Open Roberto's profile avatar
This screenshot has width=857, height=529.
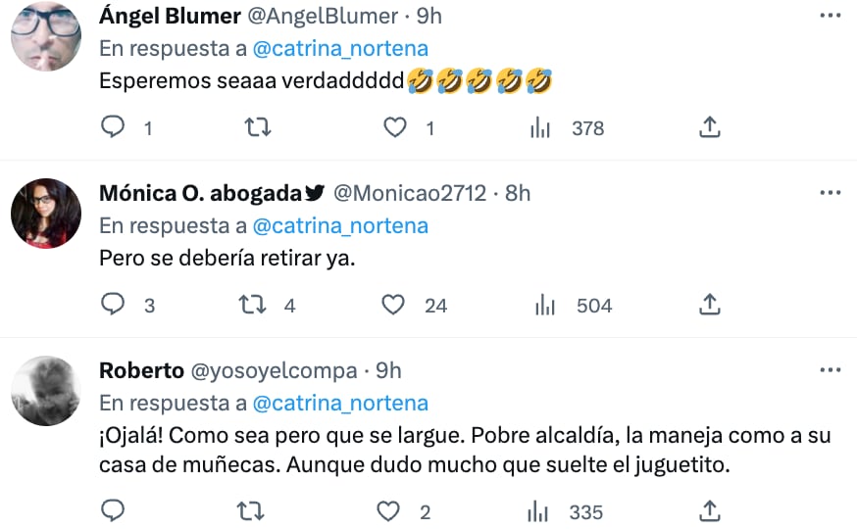(x=46, y=390)
